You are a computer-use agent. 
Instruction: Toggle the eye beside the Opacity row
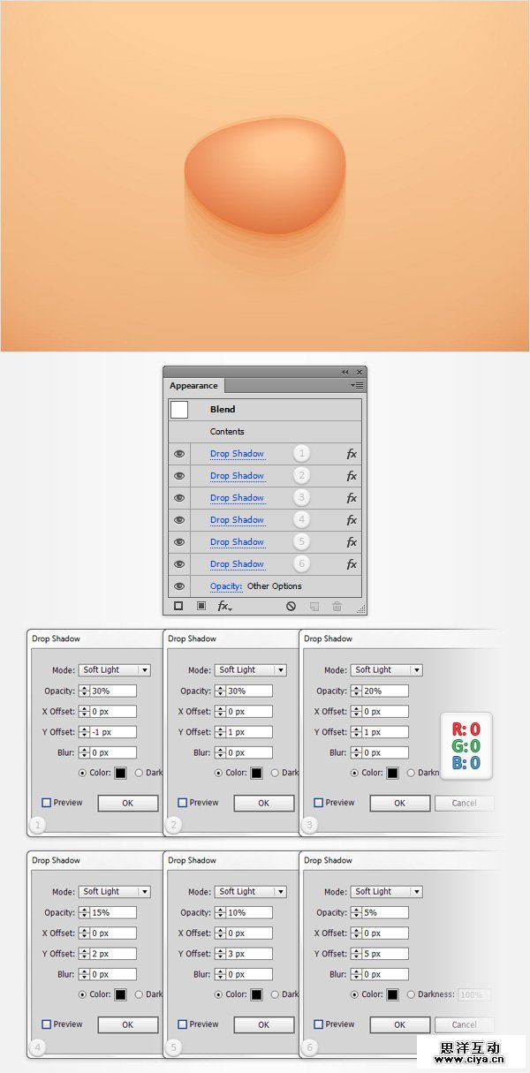(179, 586)
